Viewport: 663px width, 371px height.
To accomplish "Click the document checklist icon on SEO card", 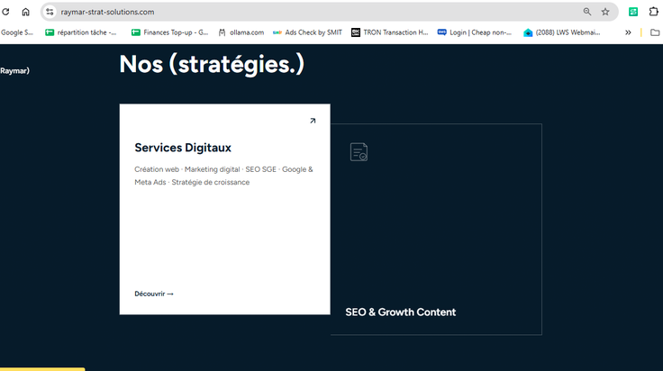I will tap(359, 152).
